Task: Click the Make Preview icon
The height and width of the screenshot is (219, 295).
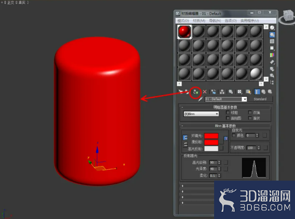Action: (272, 62)
